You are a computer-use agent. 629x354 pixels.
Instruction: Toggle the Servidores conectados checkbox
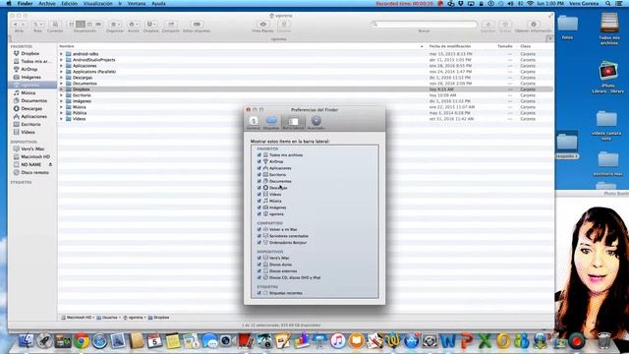(x=259, y=236)
